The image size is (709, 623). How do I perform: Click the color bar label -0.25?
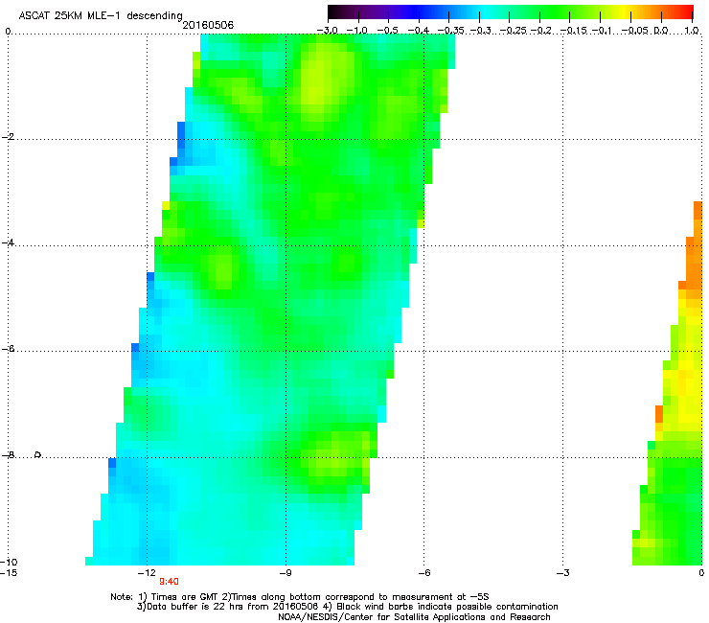[514, 31]
